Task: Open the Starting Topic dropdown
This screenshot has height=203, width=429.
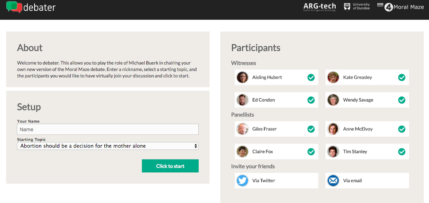Action: (x=108, y=146)
